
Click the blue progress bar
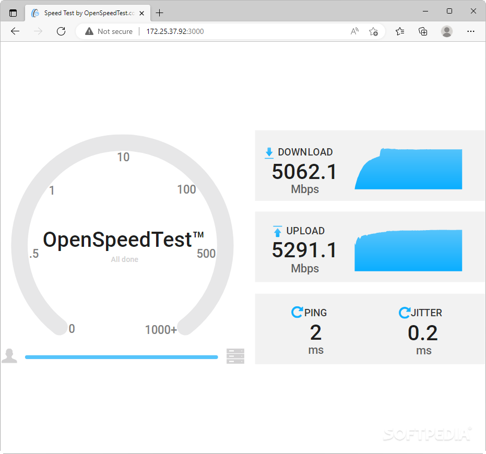coord(122,357)
